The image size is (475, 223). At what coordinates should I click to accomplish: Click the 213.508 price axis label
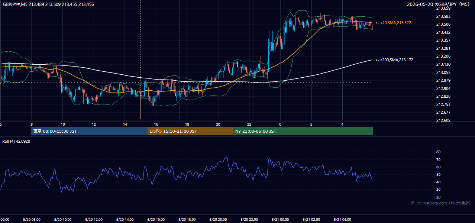443,24
